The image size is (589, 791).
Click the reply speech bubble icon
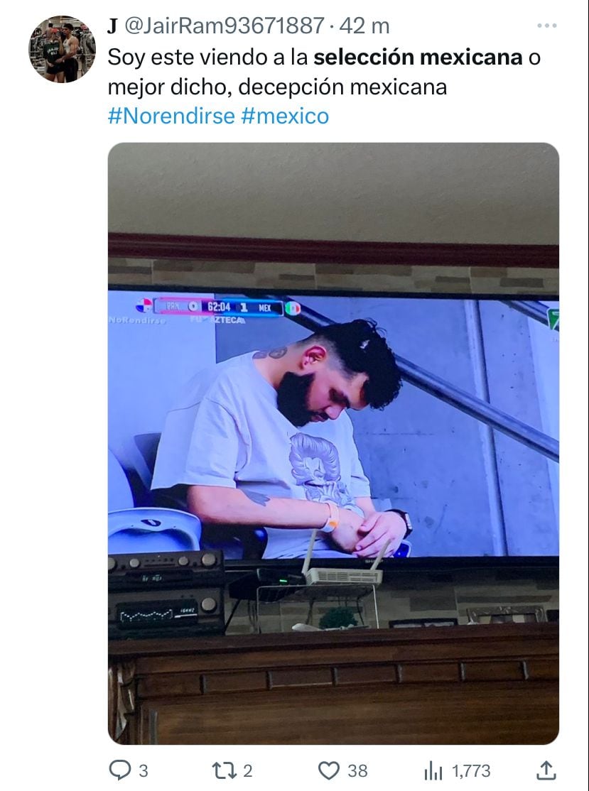(x=119, y=770)
